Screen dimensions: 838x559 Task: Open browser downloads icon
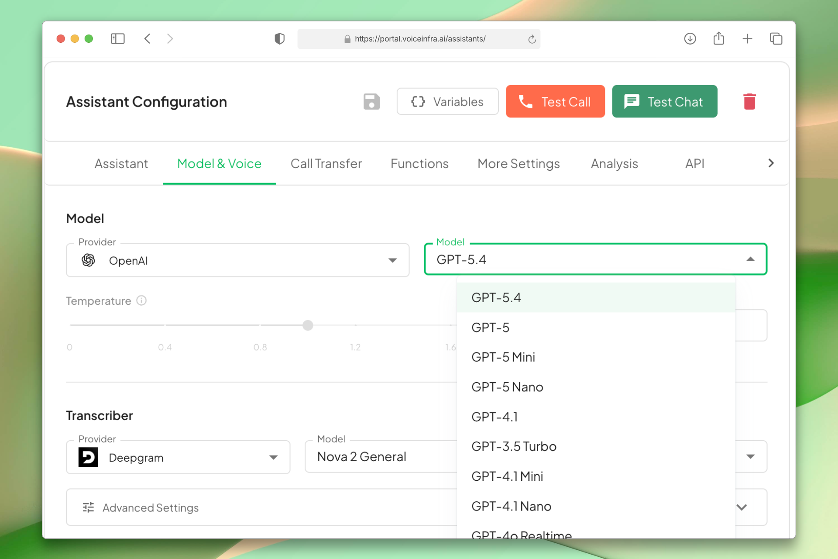pos(690,39)
